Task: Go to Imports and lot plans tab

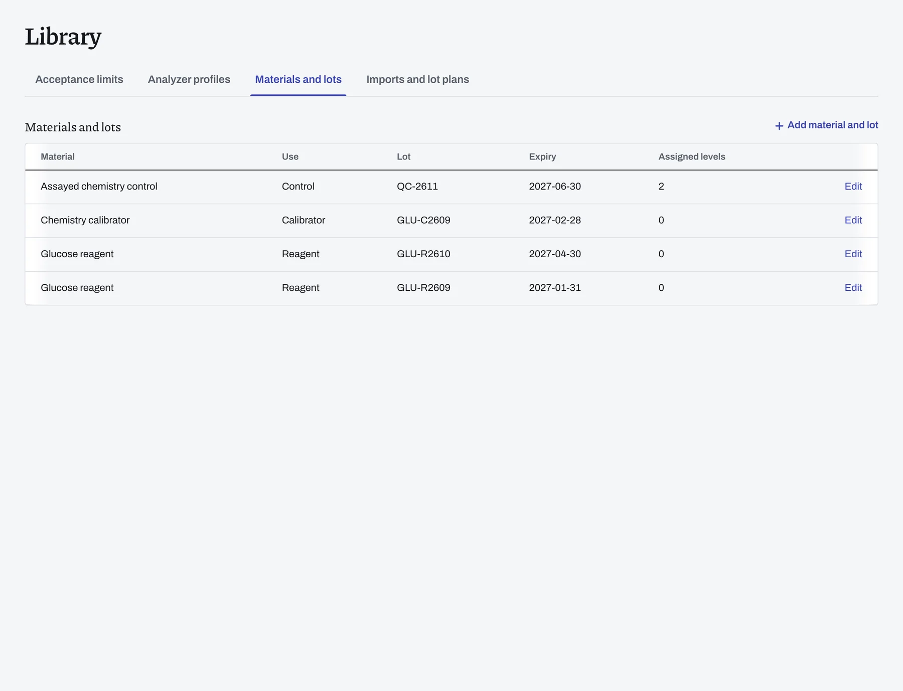Action: tap(417, 79)
